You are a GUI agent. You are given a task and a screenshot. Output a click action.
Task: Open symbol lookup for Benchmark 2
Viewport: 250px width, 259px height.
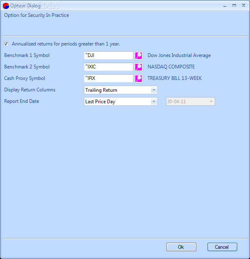point(139,67)
